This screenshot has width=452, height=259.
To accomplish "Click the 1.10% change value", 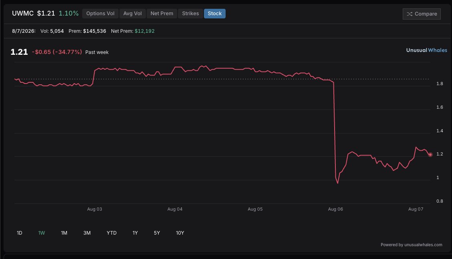I will [x=69, y=14].
